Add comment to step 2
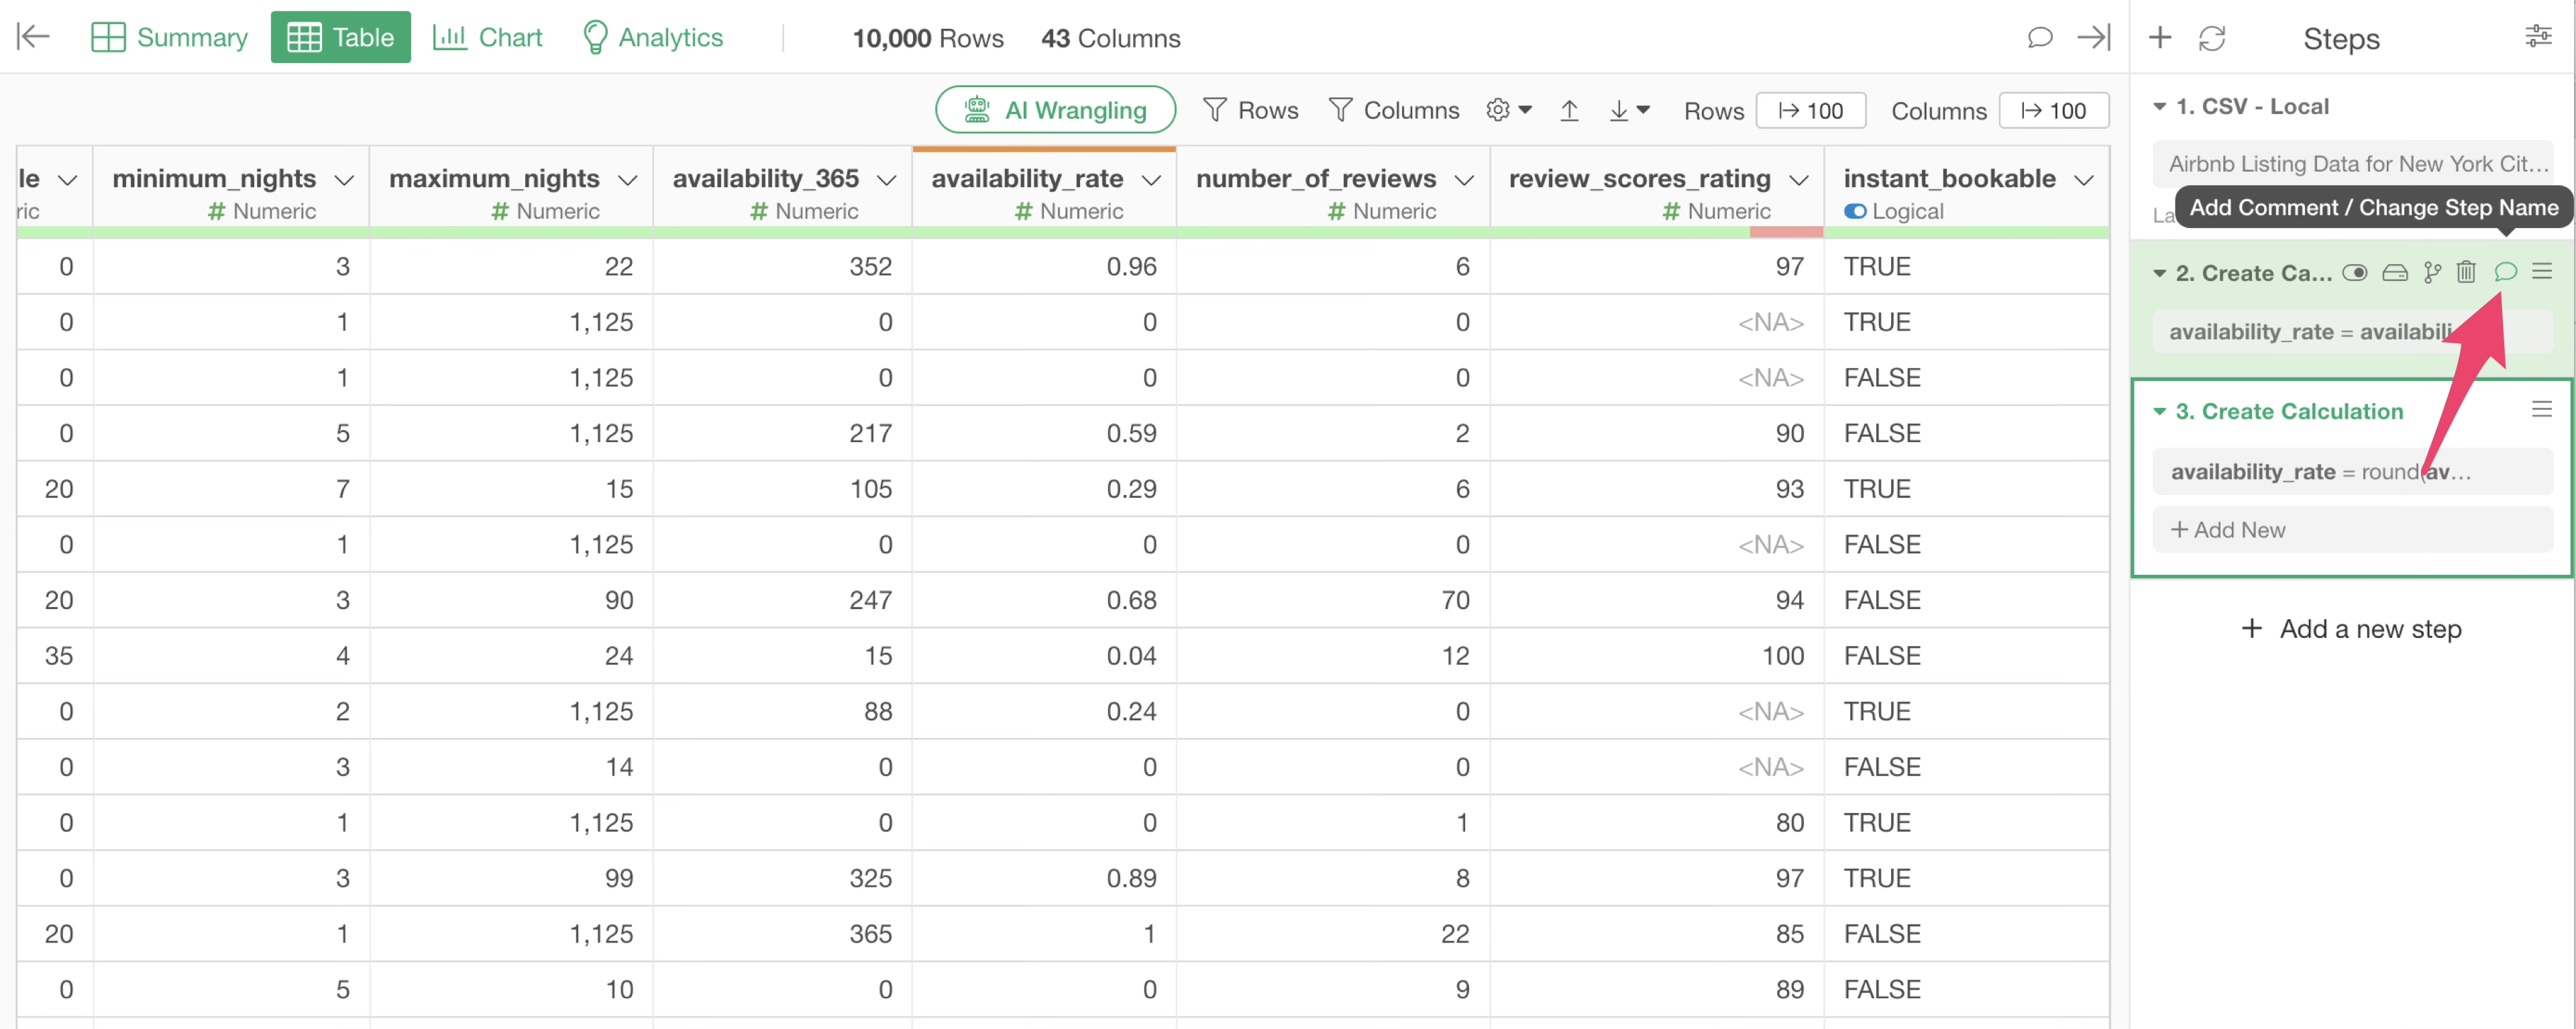This screenshot has height=1029, width=2576. [2505, 272]
